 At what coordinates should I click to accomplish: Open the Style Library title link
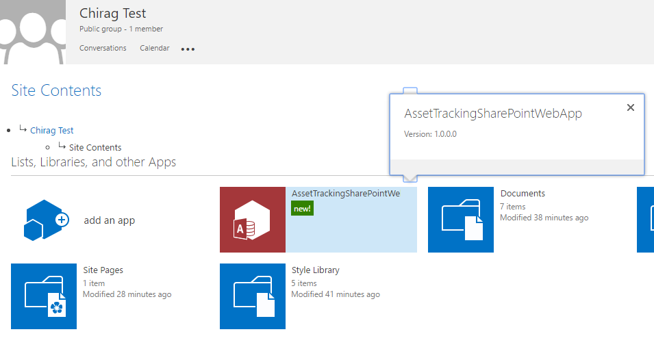(x=315, y=270)
